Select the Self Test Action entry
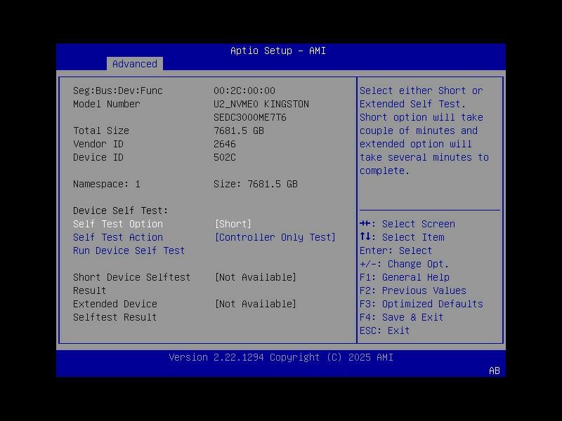The image size is (562, 421). pos(119,237)
